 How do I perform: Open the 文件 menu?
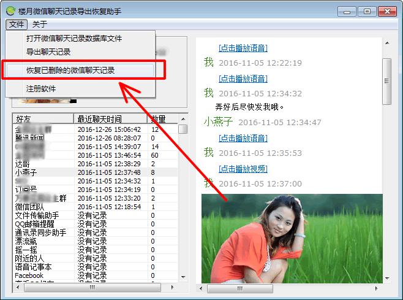[17, 25]
